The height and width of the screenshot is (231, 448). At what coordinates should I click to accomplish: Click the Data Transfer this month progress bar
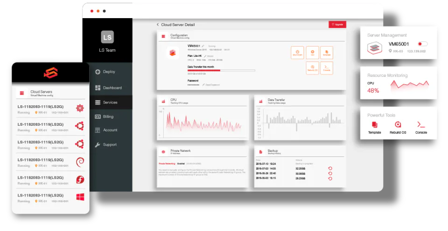pyautogui.click(x=221, y=70)
